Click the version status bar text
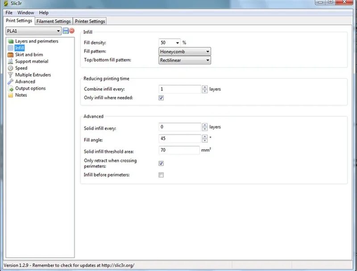 69,266
